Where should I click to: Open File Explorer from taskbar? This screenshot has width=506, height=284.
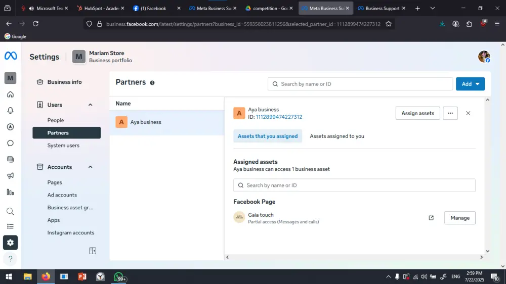[x=27, y=276]
